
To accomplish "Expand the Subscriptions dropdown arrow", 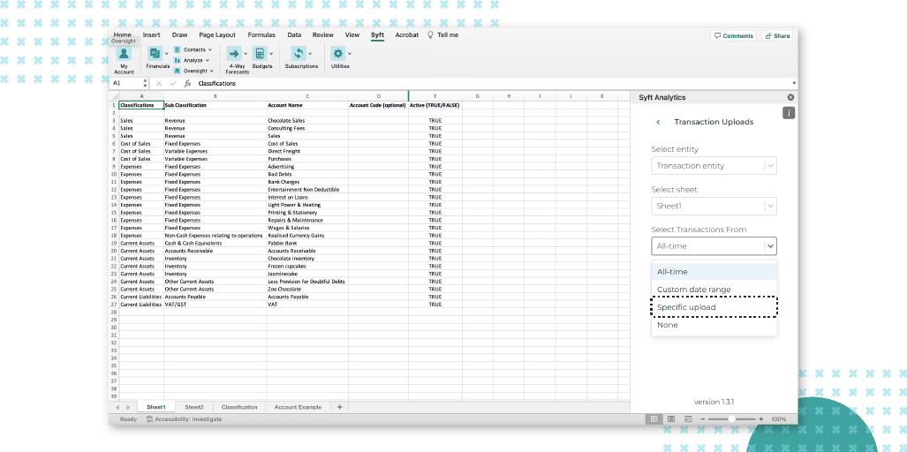I will point(310,54).
